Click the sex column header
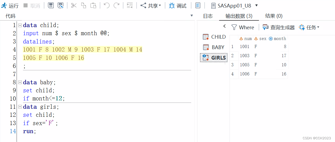 (260, 39)
